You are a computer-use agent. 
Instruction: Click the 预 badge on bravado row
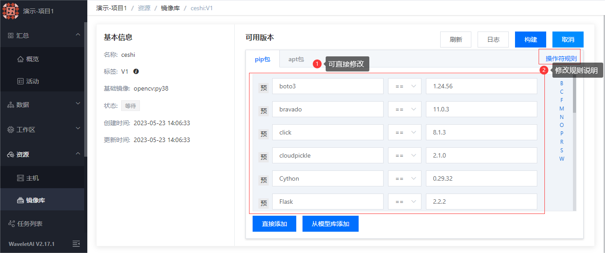264,111
